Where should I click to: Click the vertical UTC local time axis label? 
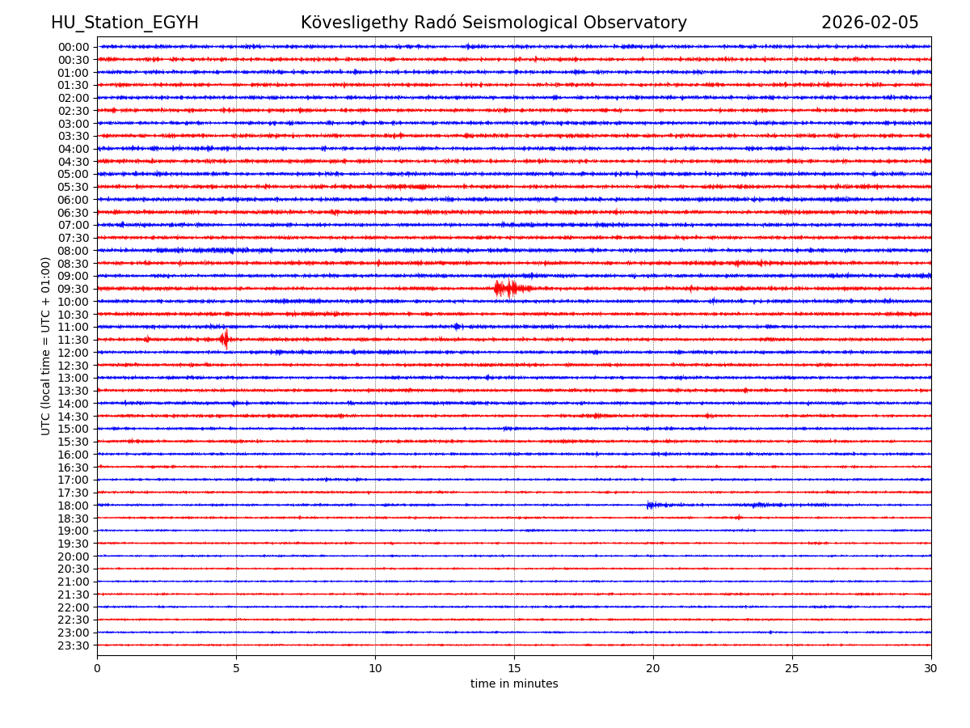click(46, 345)
